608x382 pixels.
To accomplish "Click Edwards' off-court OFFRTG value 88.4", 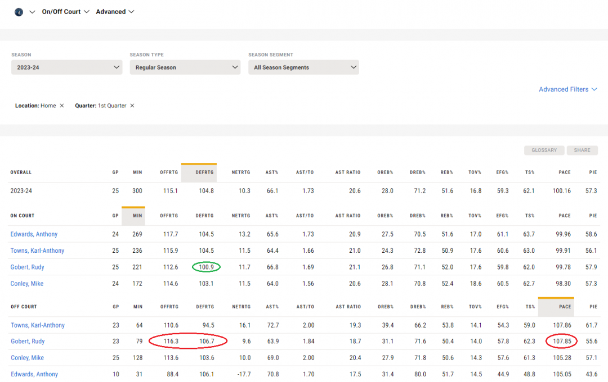I will click(x=173, y=374).
